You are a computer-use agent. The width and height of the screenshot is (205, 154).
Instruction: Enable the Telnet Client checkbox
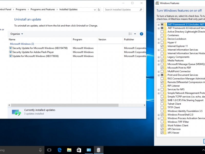162,104
